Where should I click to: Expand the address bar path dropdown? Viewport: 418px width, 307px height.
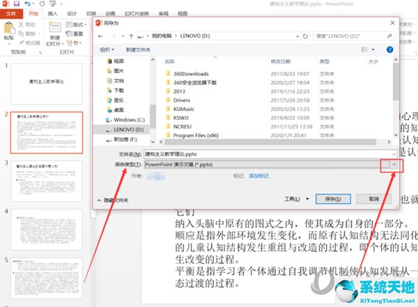tap(297, 36)
